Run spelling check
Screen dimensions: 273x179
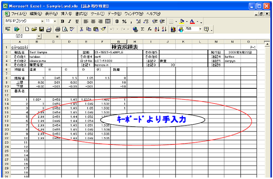point(72,29)
